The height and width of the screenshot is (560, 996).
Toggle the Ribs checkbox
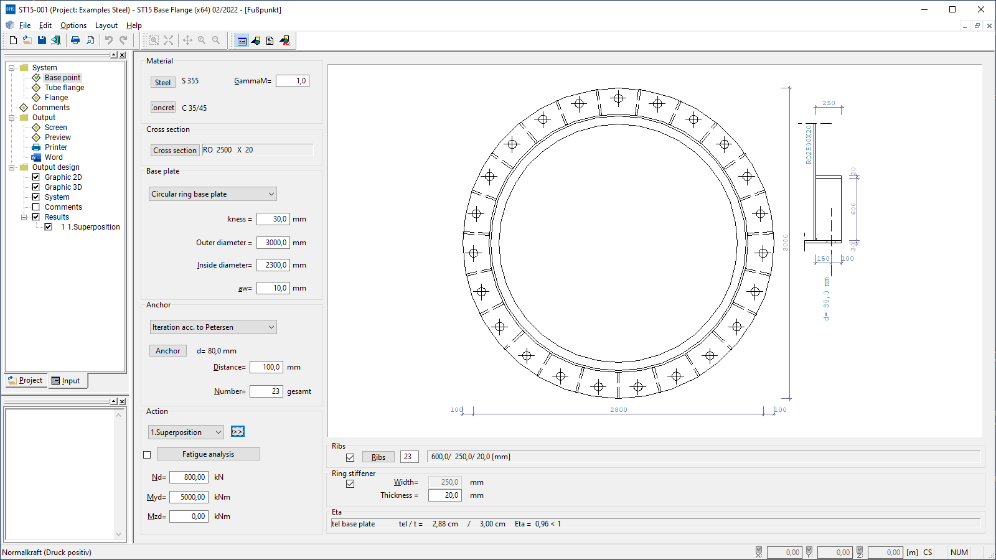(x=350, y=457)
